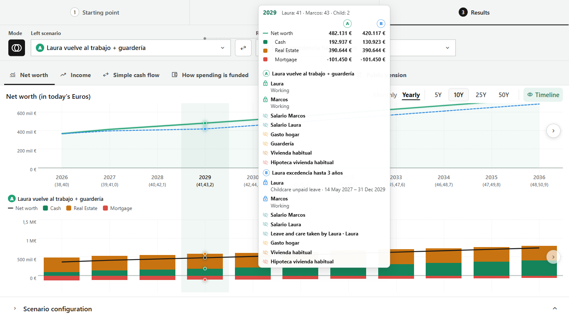
Task: Click eye-off icon for Gasto hogar under scenario B
Action: pyautogui.click(x=266, y=243)
